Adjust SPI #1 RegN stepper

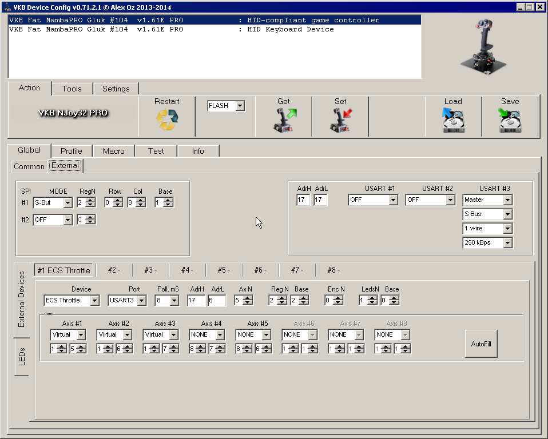(x=90, y=202)
